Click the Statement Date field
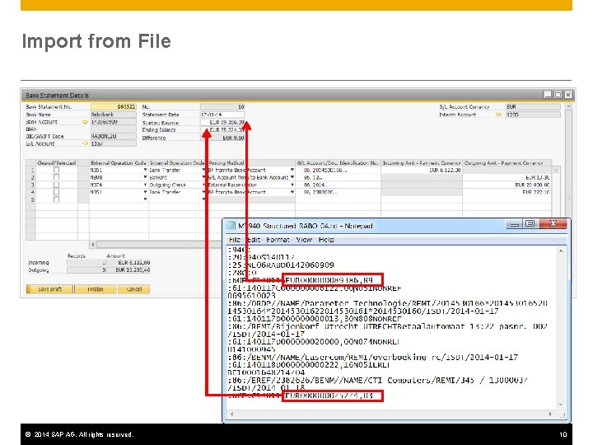The width and height of the screenshot is (593, 445). tap(222, 115)
